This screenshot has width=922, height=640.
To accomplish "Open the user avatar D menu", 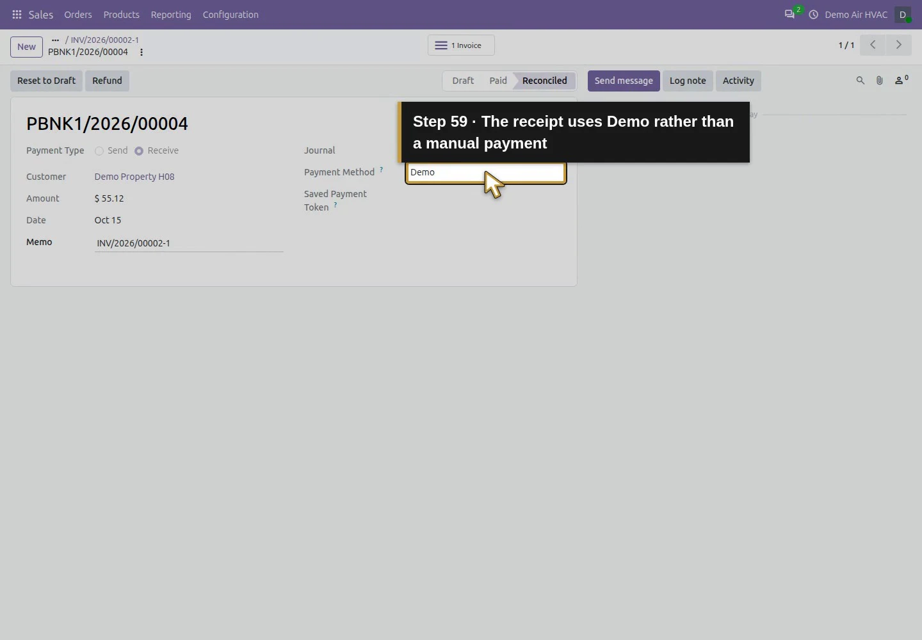I will pos(903,15).
